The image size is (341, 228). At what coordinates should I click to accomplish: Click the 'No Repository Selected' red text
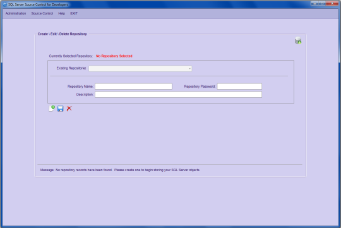[x=114, y=56]
